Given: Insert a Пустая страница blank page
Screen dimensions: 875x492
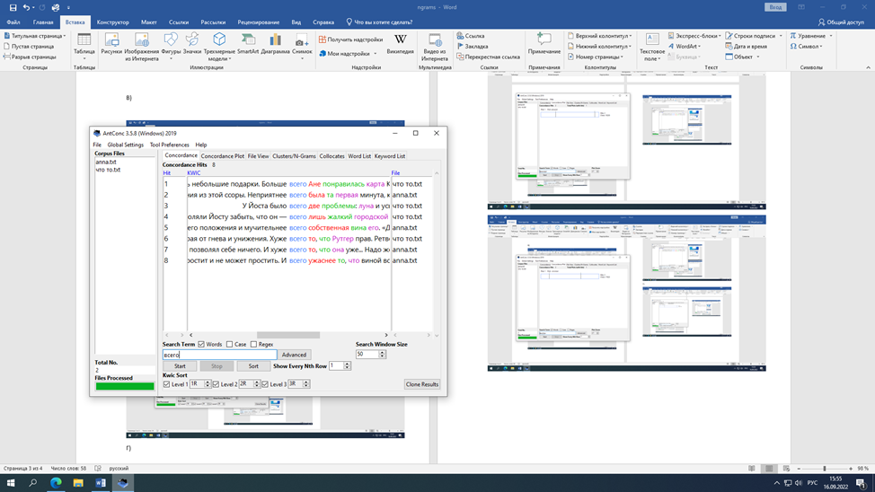Looking at the screenshot, I should click(29, 47).
